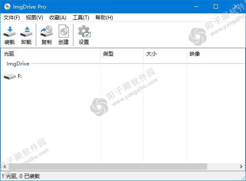Click the status text "1 光驱, 0 已装载"
Image resolution: width=246 pixels, height=181 pixels.
(x=21, y=176)
